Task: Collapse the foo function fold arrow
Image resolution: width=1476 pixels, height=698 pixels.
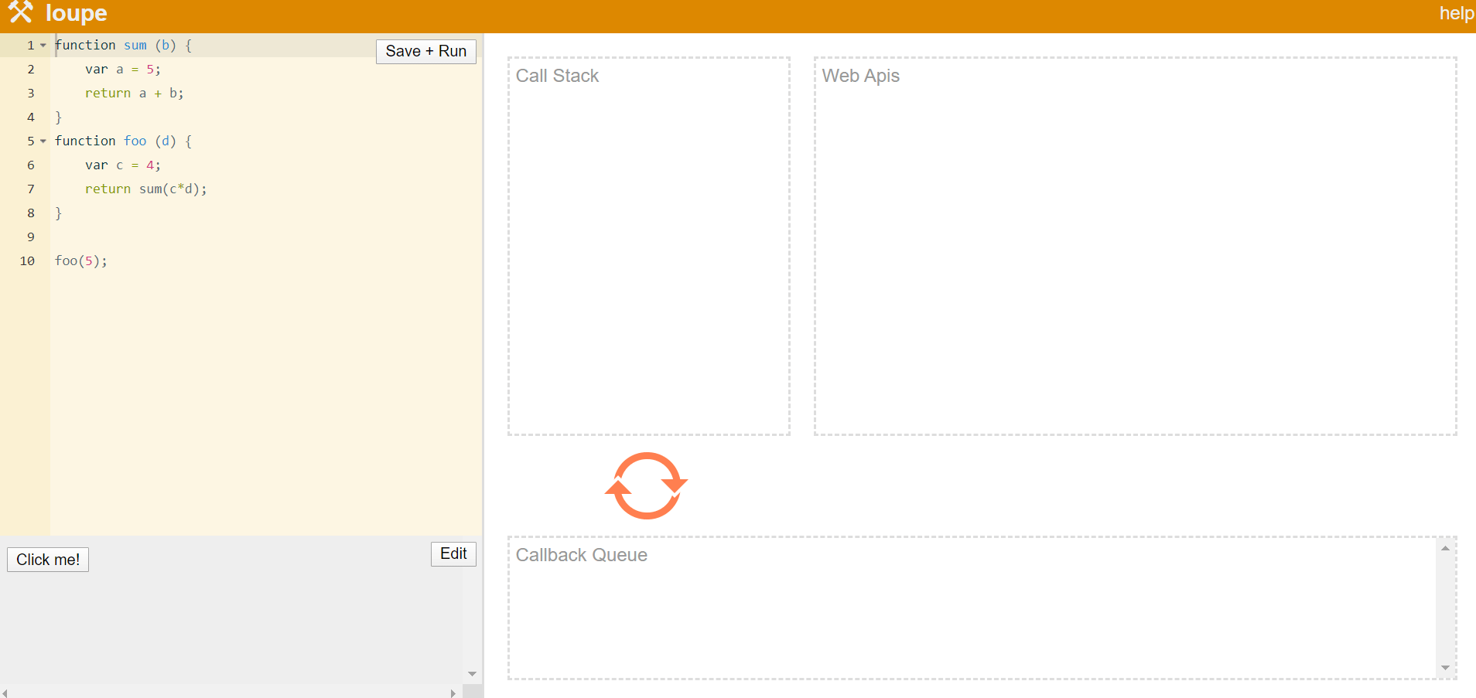Action: tap(43, 141)
